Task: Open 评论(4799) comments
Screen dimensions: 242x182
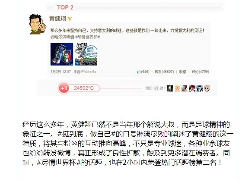Action: point(201,72)
